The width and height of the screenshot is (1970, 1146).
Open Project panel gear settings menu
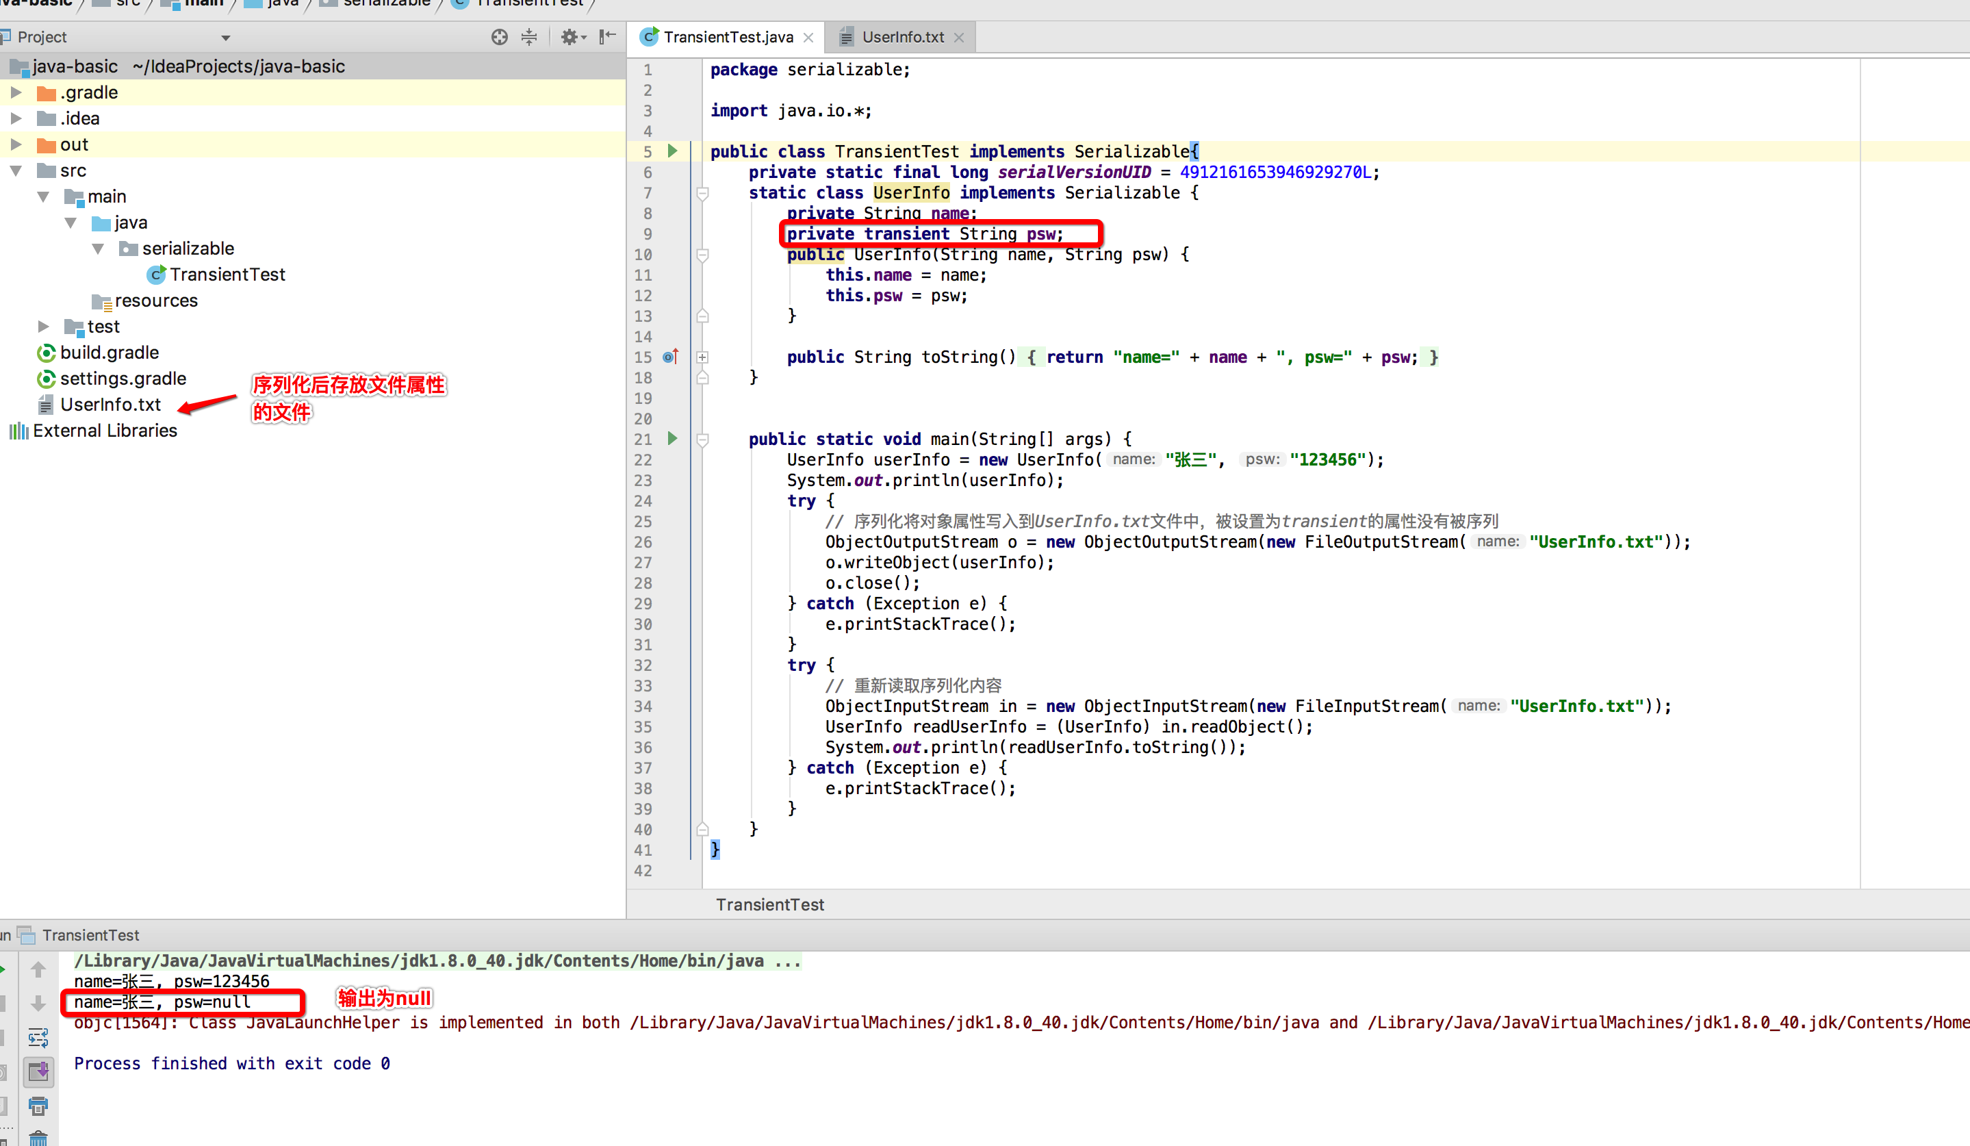tap(573, 37)
